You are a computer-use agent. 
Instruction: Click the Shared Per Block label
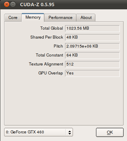pyautogui.click(x=46, y=37)
